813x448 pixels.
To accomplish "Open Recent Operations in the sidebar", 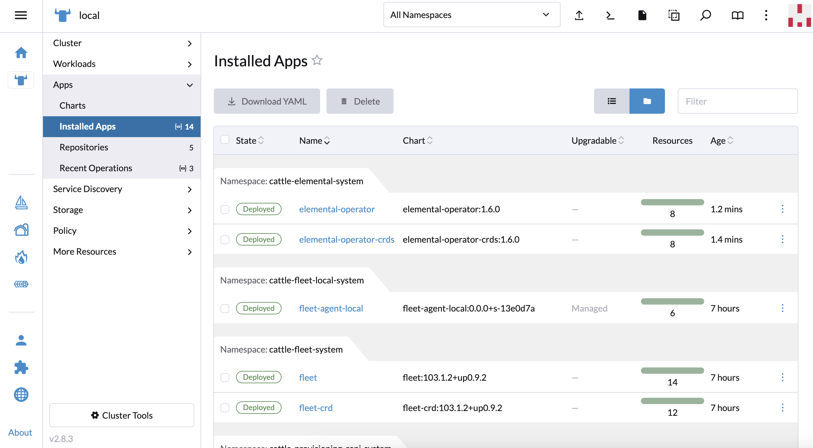I will click(96, 168).
